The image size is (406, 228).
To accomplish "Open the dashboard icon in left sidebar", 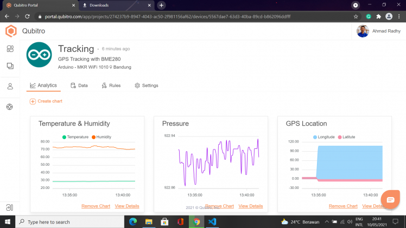I will pos(10,49).
